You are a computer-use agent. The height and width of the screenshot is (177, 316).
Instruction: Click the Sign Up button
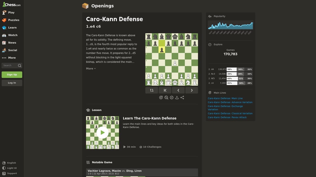click(x=12, y=74)
